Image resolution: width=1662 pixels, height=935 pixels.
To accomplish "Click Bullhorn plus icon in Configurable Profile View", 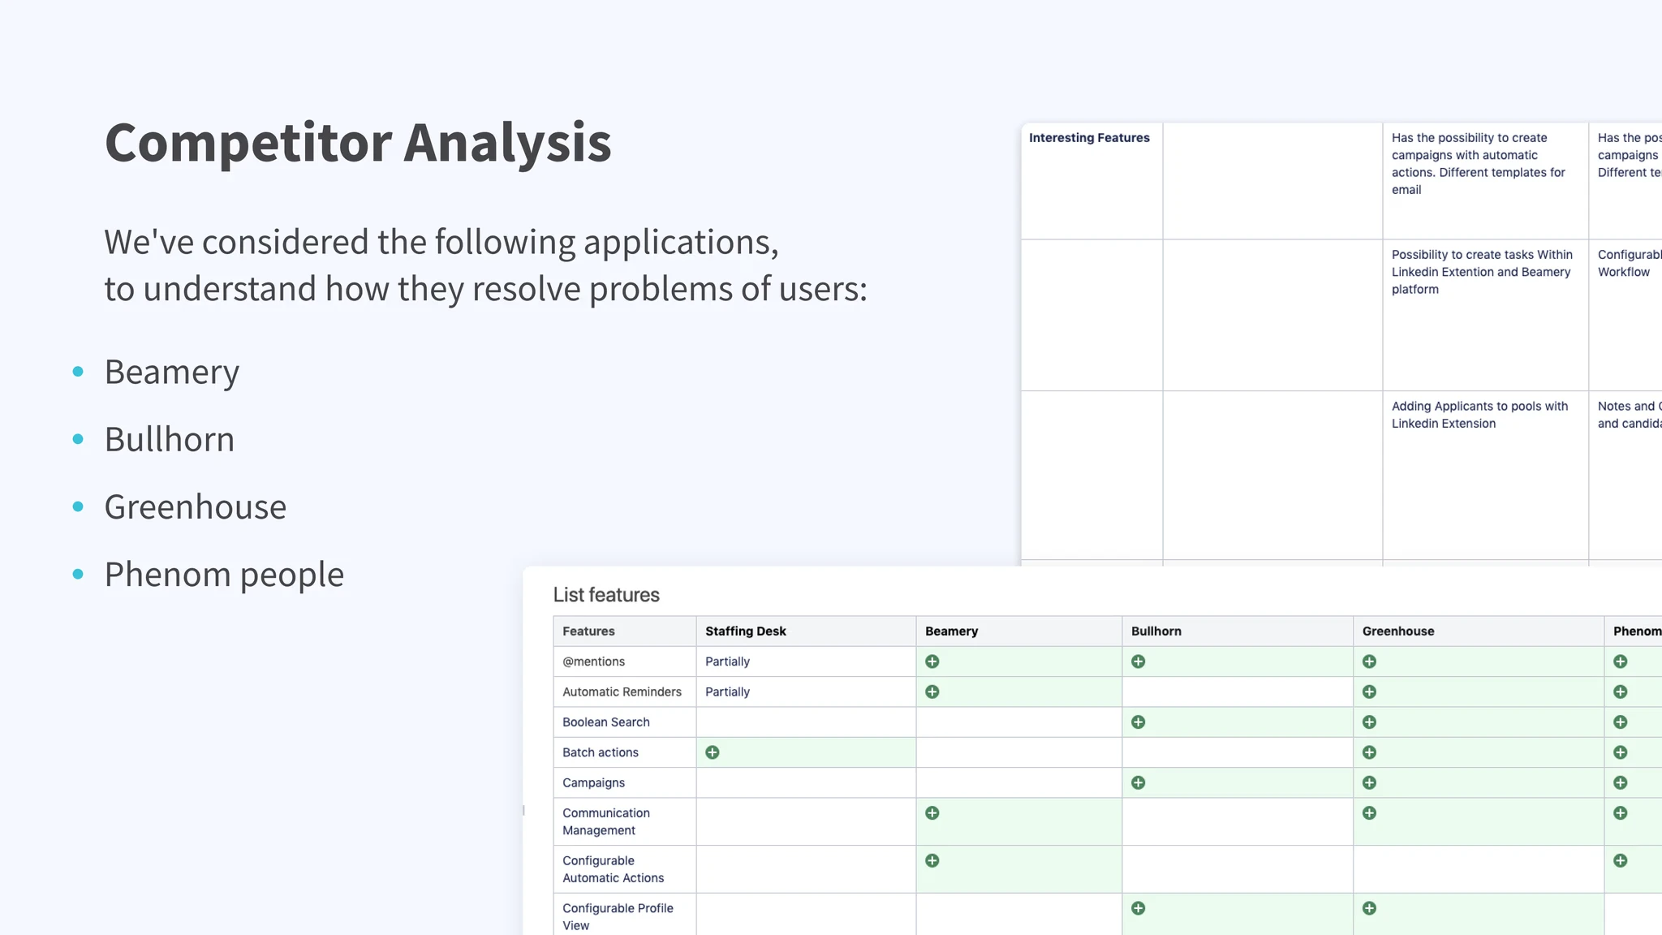I will (x=1139, y=908).
